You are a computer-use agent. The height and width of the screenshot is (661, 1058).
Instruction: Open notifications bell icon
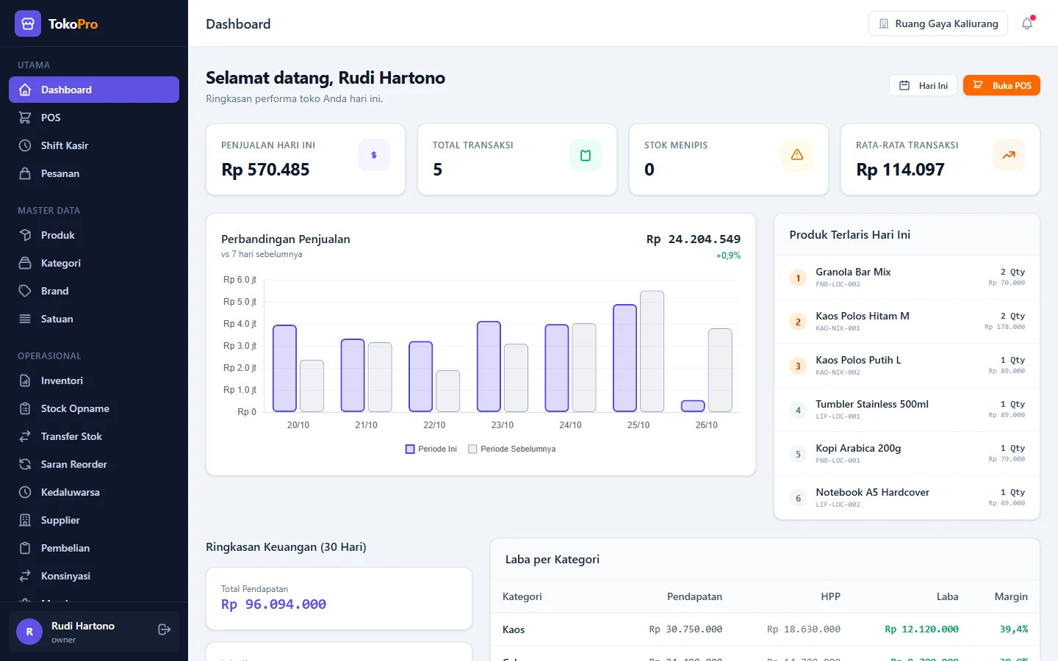pos(1027,24)
